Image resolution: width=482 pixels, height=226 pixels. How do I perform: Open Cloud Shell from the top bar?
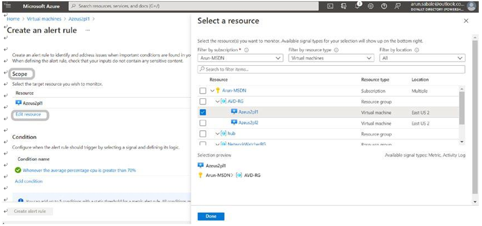tap(330, 6)
